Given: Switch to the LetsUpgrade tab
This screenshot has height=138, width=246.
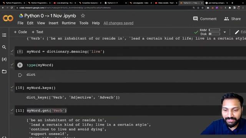Looking at the screenshot, I should pos(141,3).
